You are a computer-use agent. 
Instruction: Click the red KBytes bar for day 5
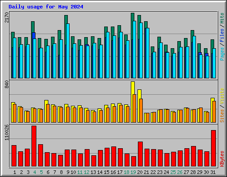tap(40, 155)
